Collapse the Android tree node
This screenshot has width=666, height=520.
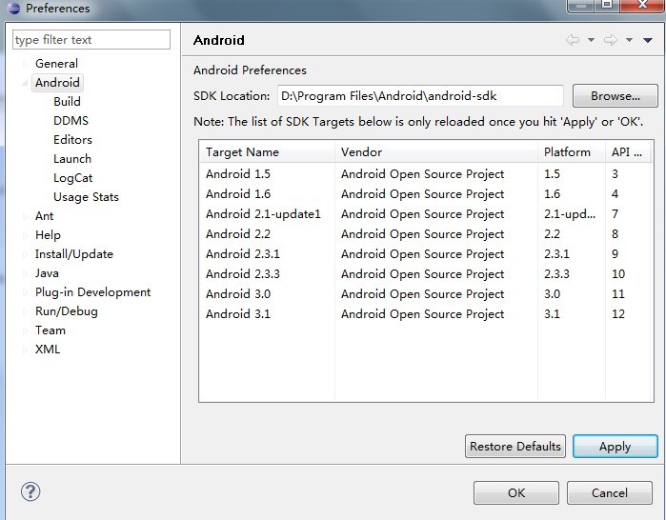pyautogui.click(x=25, y=83)
